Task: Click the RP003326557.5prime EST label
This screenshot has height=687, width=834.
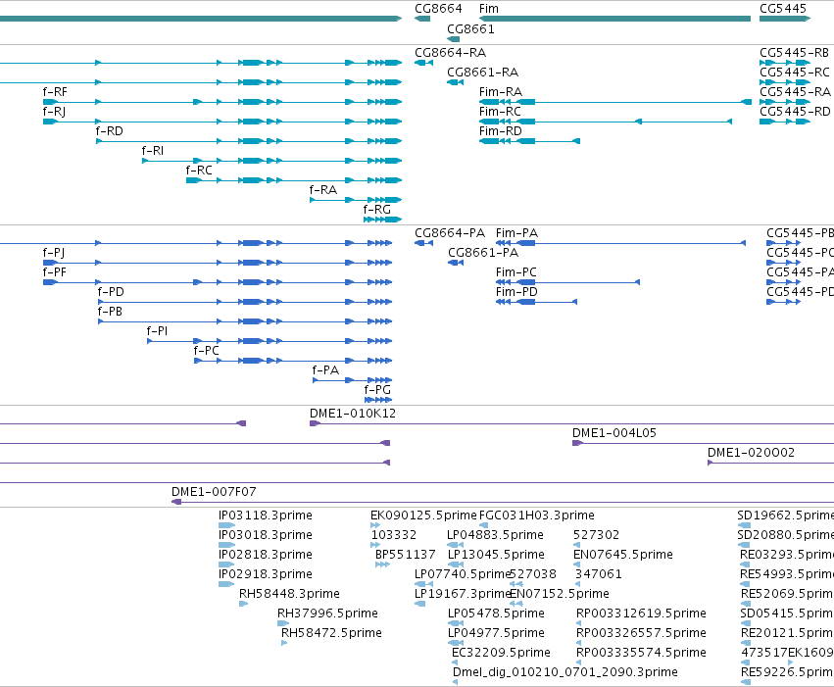Action: [642, 634]
